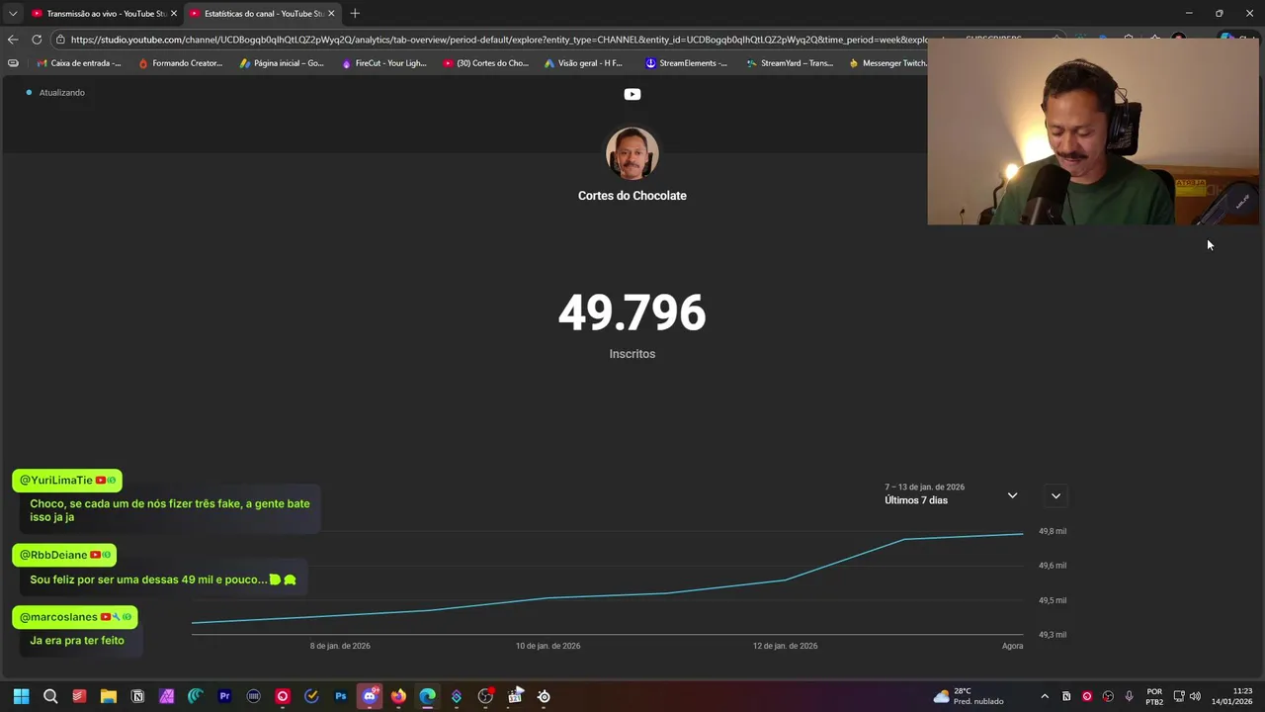Click @RbbDeiane chat username

click(x=53, y=555)
